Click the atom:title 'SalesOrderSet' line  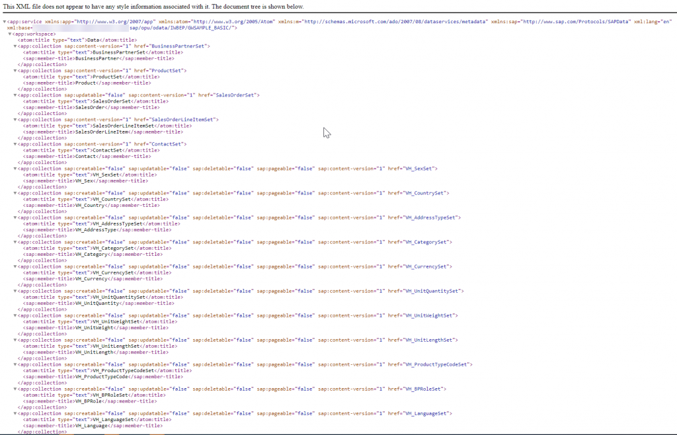pyautogui.click(x=95, y=101)
